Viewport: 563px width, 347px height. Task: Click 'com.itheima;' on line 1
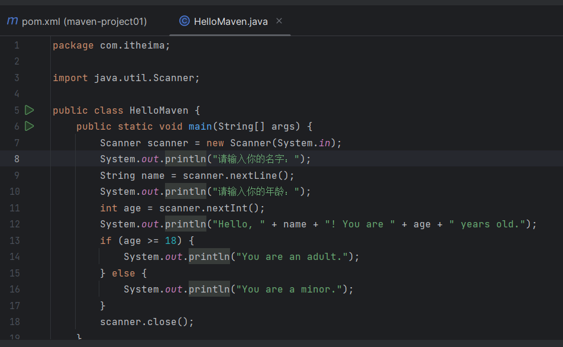point(135,46)
